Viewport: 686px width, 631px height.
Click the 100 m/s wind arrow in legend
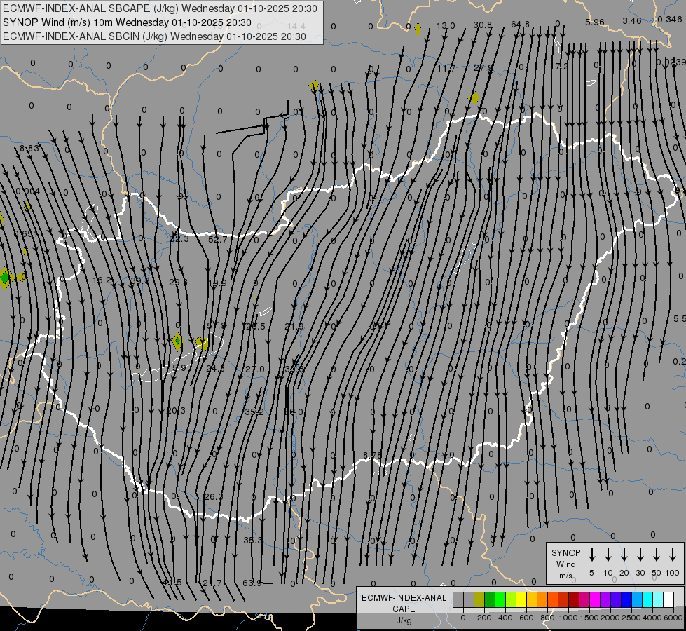pyautogui.click(x=673, y=554)
